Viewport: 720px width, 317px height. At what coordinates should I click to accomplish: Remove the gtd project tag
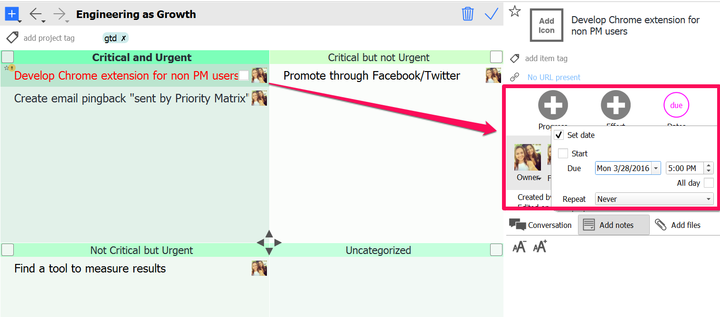tap(123, 38)
